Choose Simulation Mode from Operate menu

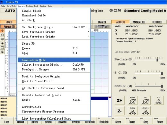point(54,60)
